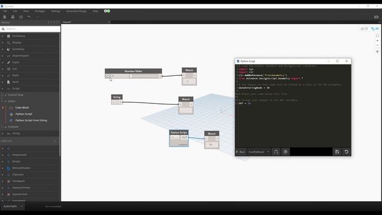
Task: Expand the Display library category
Action: pos(2,42)
